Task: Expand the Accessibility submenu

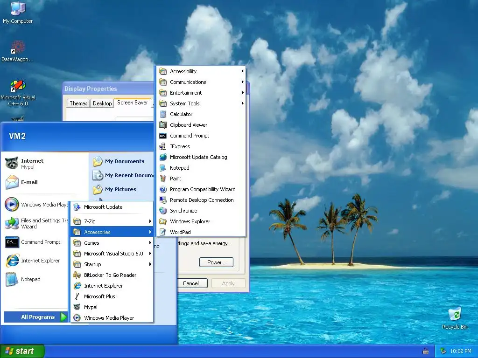Action: (201, 71)
